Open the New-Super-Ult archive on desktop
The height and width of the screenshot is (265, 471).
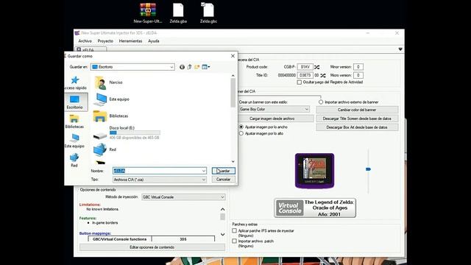click(148, 13)
